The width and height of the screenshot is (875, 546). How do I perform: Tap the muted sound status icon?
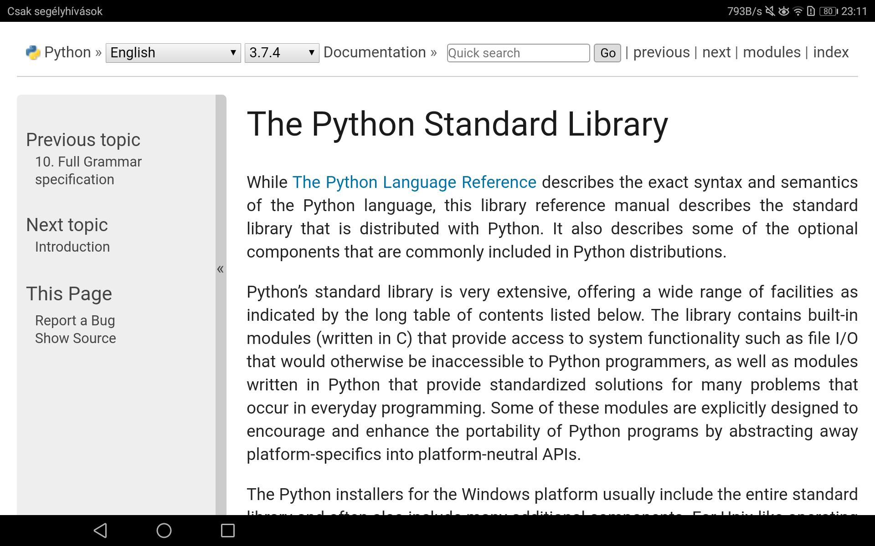pyautogui.click(x=770, y=11)
